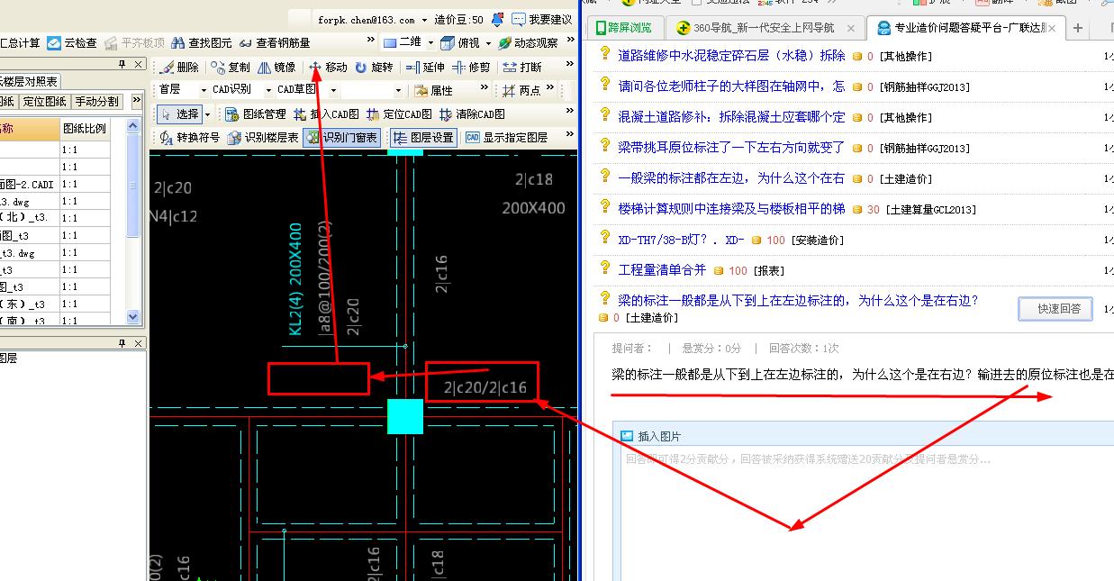Switch to 跨屏浏览 browser tab

[625, 28]
